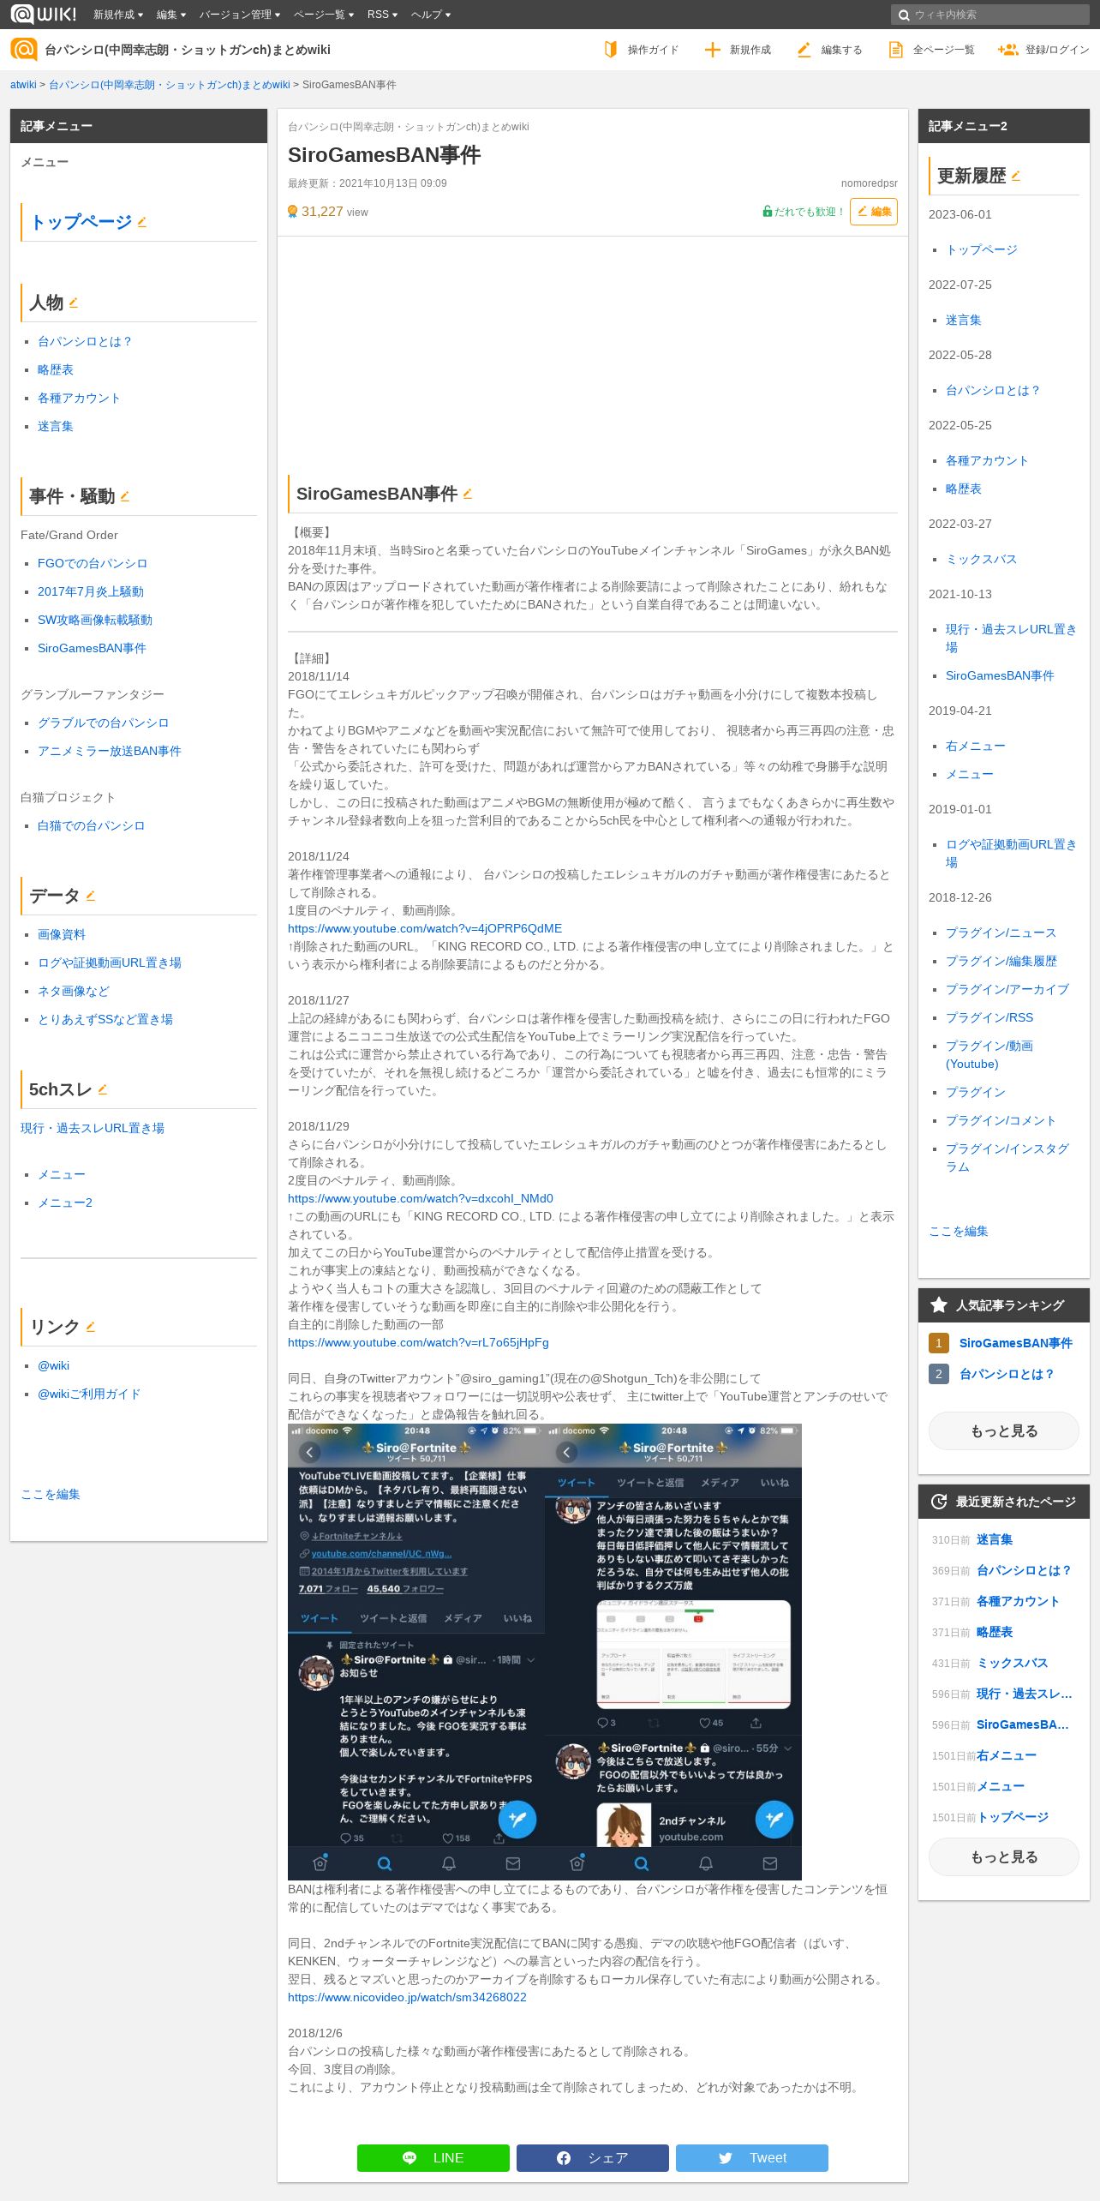
Task: Click edit pencil beside 事件・騒動 heading
Action: point(125,496)
